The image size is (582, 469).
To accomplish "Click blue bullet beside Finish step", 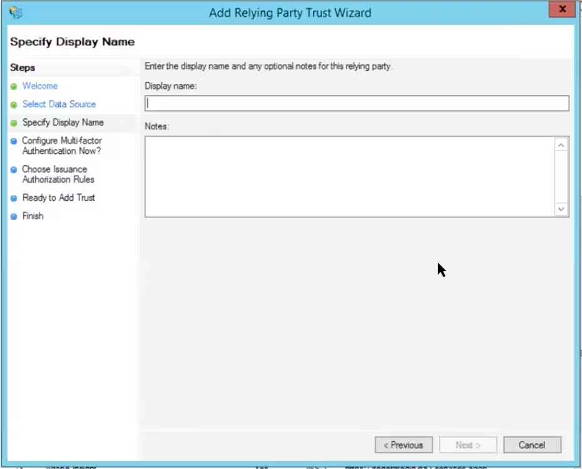I will click(x=14, y=216).
